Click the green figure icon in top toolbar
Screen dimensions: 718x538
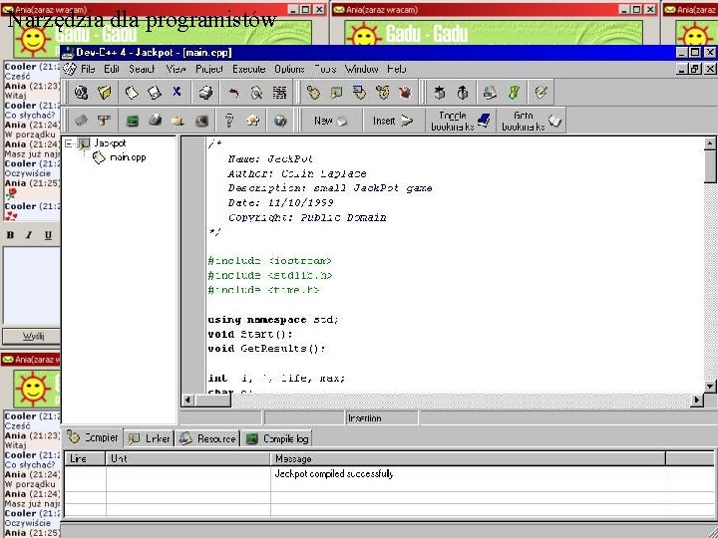[x=514, y=93]
